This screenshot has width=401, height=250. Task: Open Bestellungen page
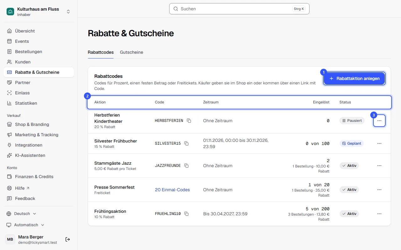point(39,52)
